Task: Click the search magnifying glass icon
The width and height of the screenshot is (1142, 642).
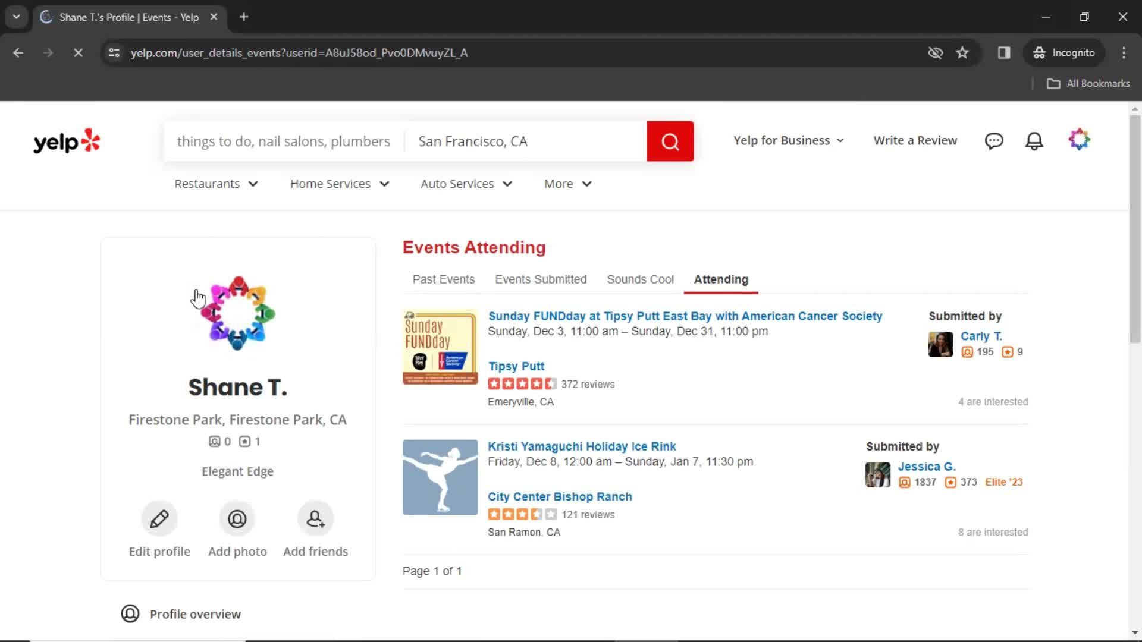Action: pos(670,140)
